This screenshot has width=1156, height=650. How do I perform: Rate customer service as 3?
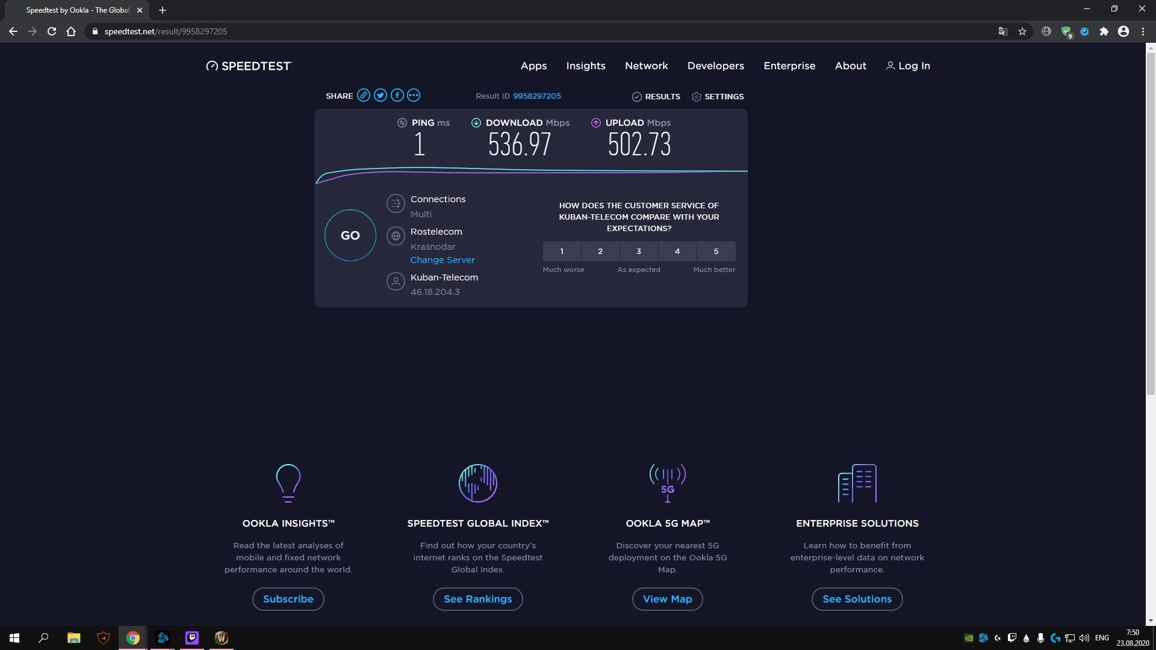click(639, 252)
